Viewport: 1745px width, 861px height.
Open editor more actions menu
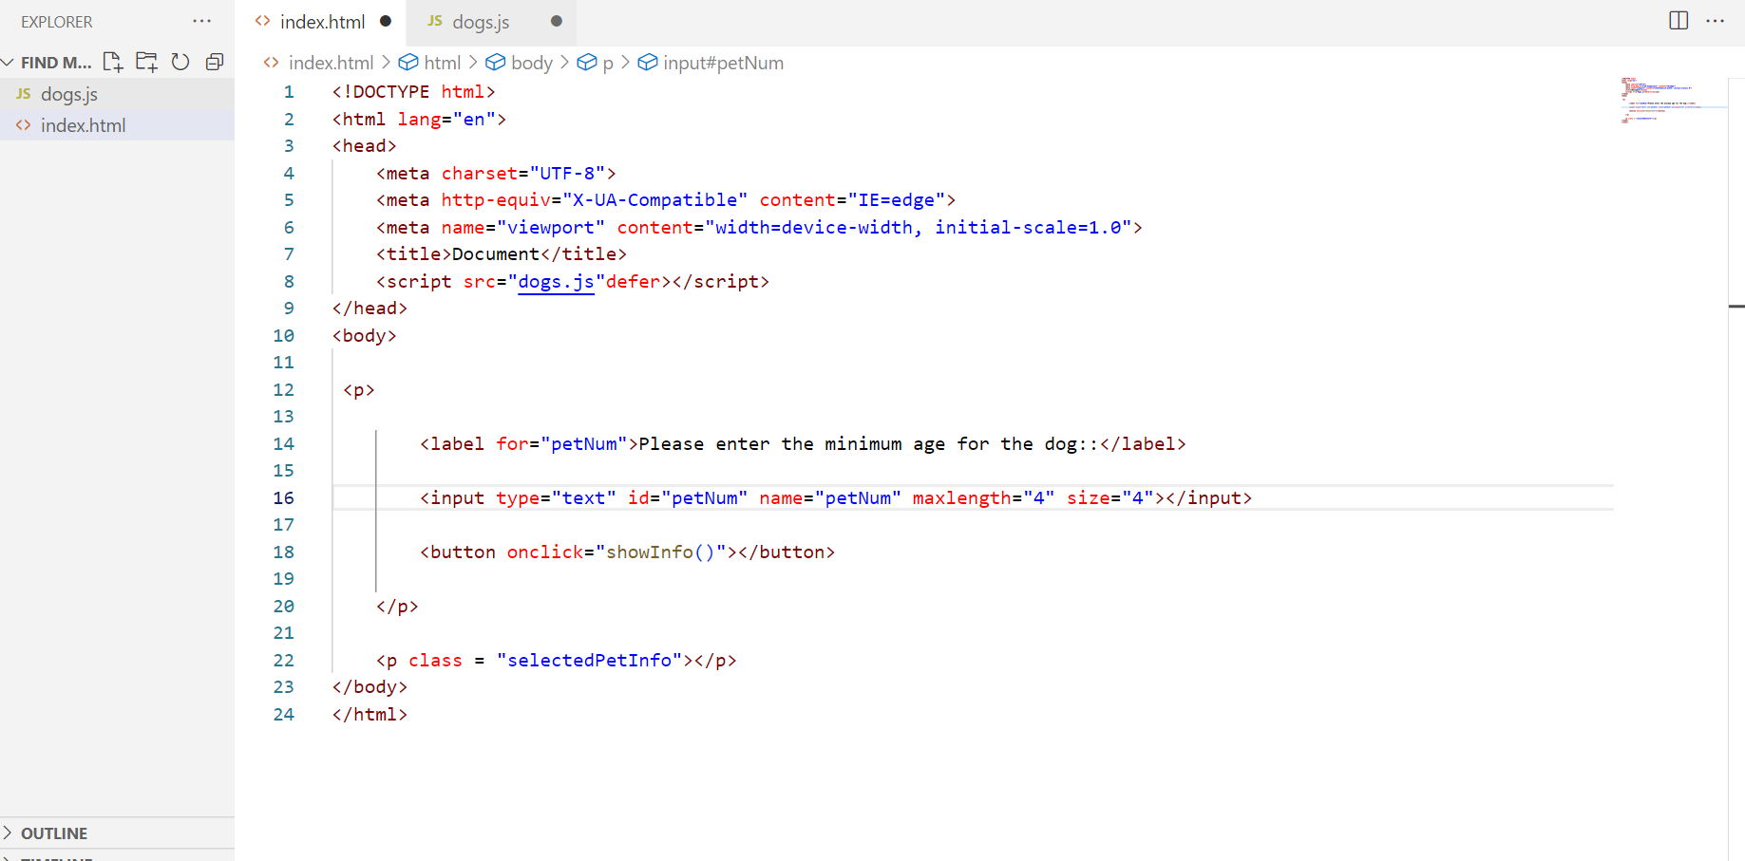click(x=1715, y=21)
